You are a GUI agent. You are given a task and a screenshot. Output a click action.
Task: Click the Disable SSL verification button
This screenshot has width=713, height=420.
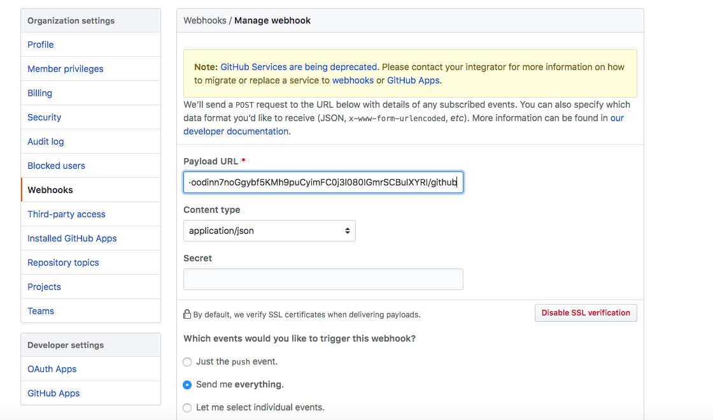[x=586, y=313]
